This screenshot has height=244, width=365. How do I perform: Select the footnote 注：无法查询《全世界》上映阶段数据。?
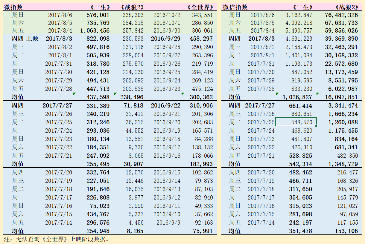click(x=57, y=239)
